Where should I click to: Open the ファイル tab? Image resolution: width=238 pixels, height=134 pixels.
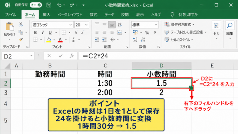pos(10,15)
